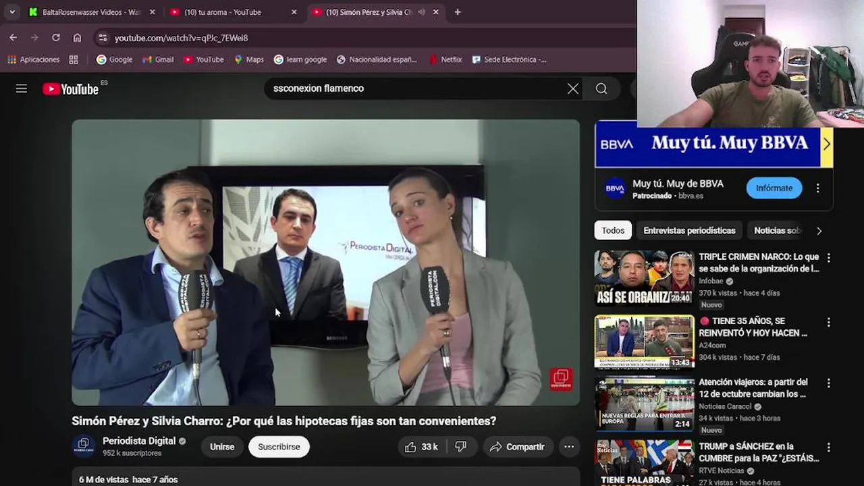
Task: Open the BBVA banner arrow
Action: coord(826,143)
